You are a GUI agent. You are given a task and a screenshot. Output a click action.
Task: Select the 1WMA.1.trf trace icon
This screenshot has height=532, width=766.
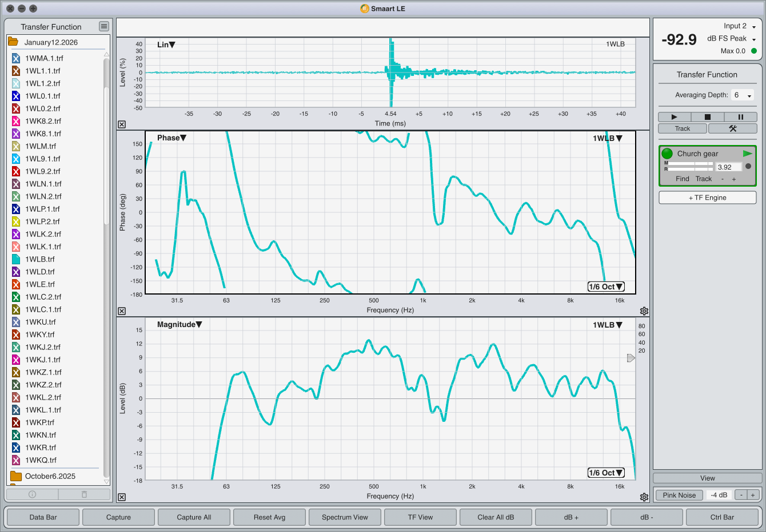coord(16,58)
